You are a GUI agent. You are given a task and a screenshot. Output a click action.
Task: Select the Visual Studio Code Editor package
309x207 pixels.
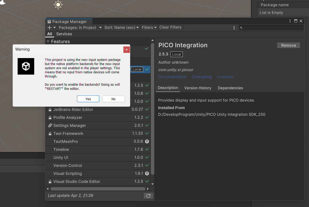pos(98,181)
